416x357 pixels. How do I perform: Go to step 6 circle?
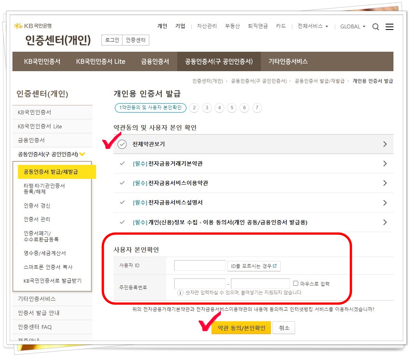244,108
